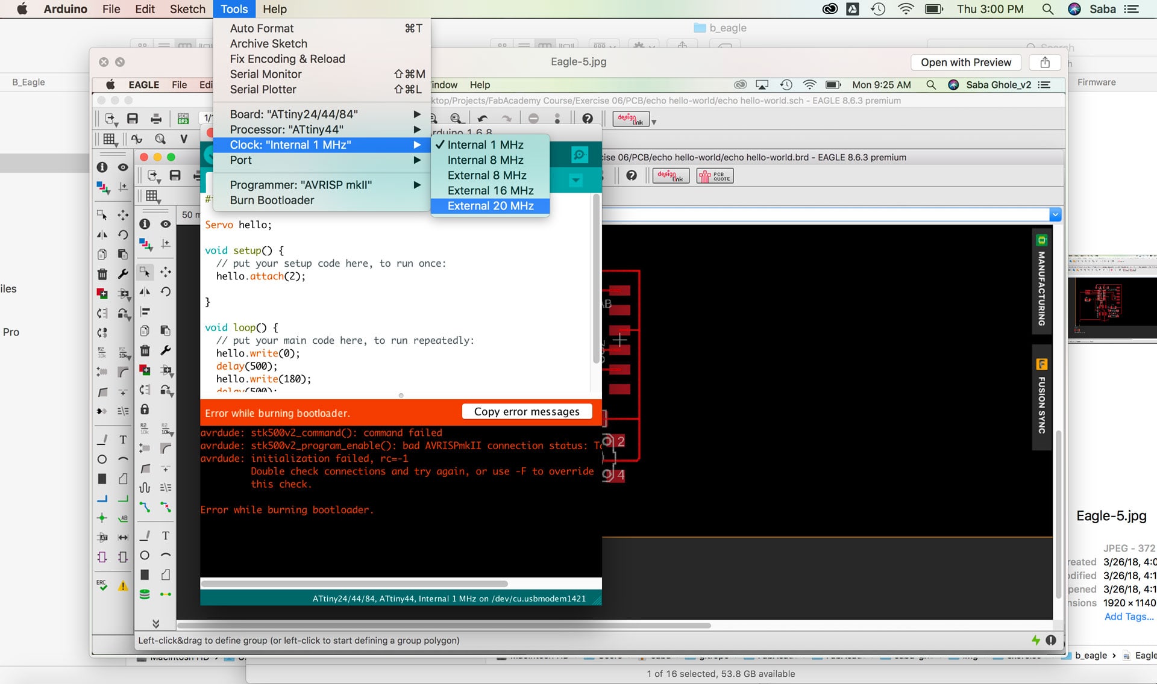Open EAGLE command line dropdown arrow
This screenshot has width=1157, height=684.
point(1055,214)
